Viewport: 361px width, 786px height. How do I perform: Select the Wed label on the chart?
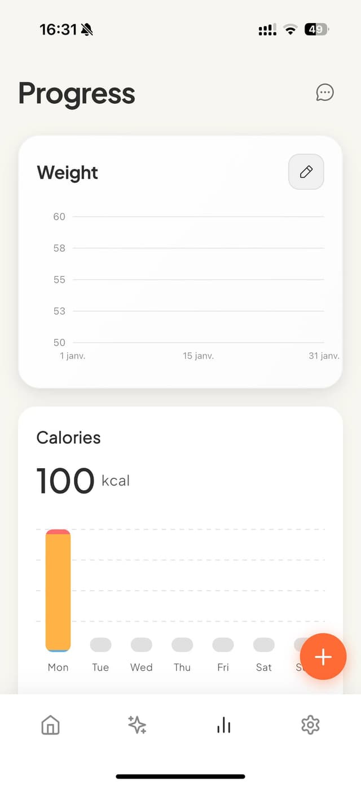tap(140, 667)
